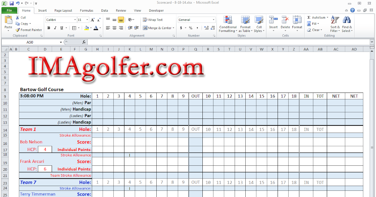Toggle Underline formatting
The width and height of the screenshot is (376, 197).
point(62,28)
